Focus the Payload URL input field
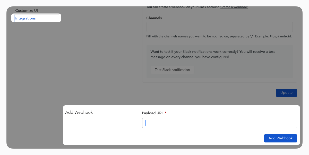The width and height of the screenshot is (309, 155). click(219, 123)
